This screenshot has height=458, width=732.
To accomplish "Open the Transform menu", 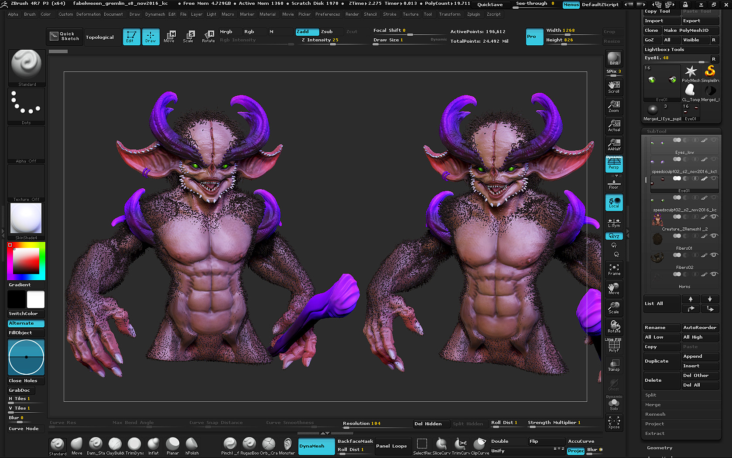I will tap(450, 14).
